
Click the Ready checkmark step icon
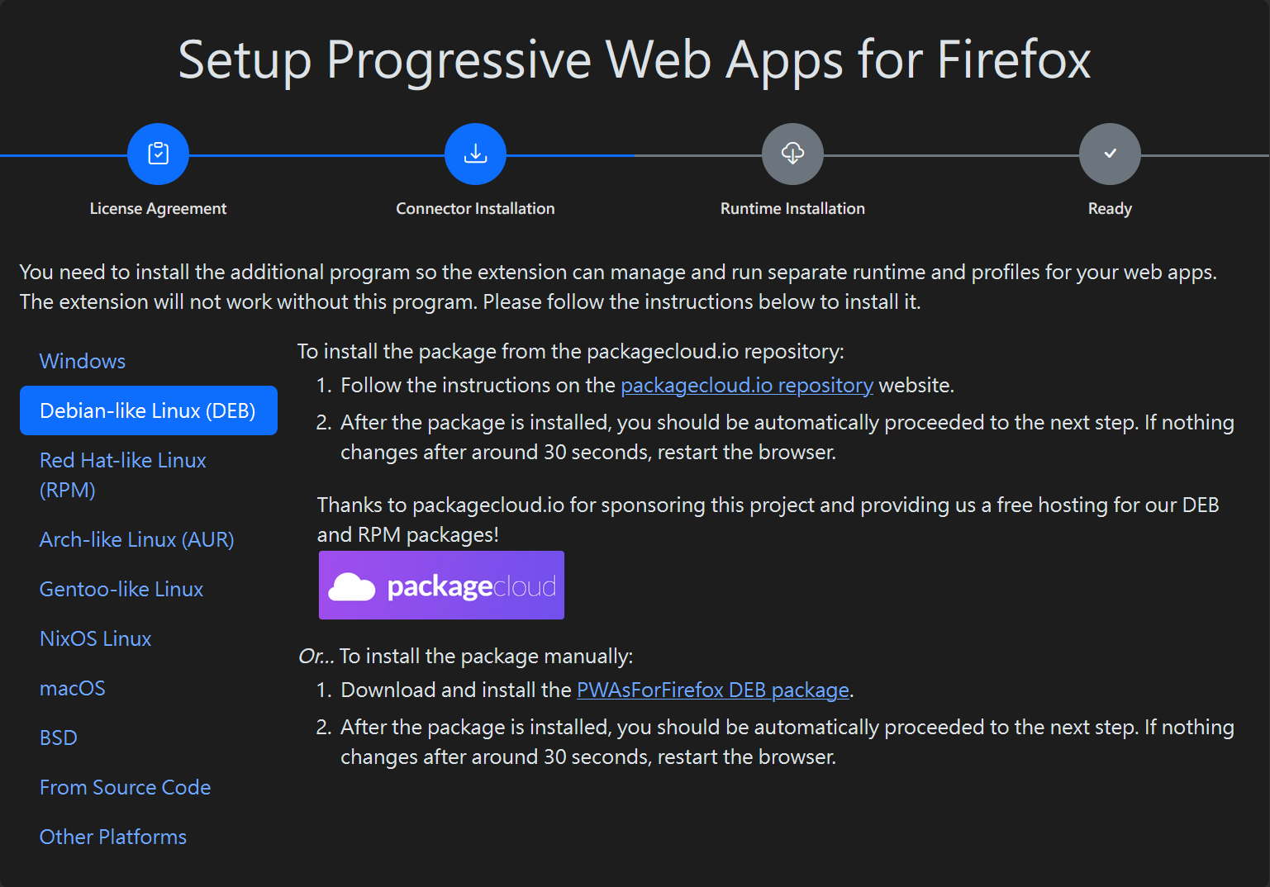(1110, 154)
